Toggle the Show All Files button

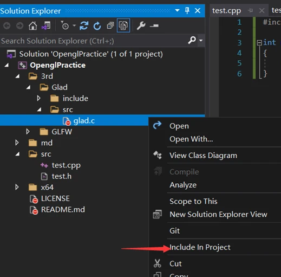(123, 25)
